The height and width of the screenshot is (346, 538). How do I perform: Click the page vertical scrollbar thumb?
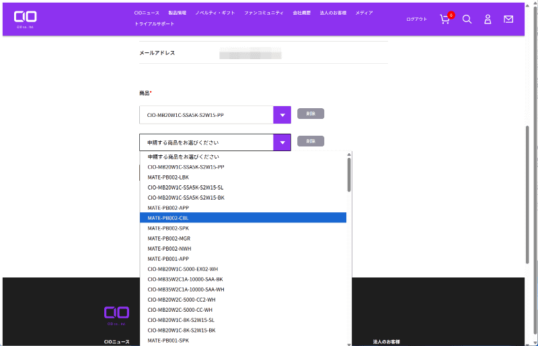tap(527, 195)
